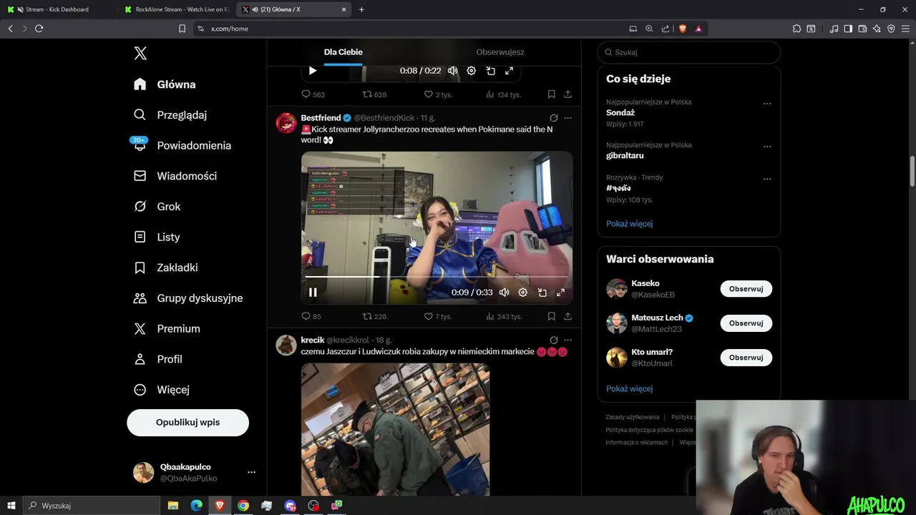Switch to the Dla Ciebie tab
The width and height of the screenshot is (916, 515).
(343, 52)
